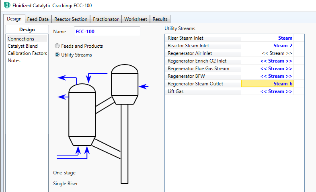
Task: Switch to the Reactor Section tab
Action: (71, 19)
